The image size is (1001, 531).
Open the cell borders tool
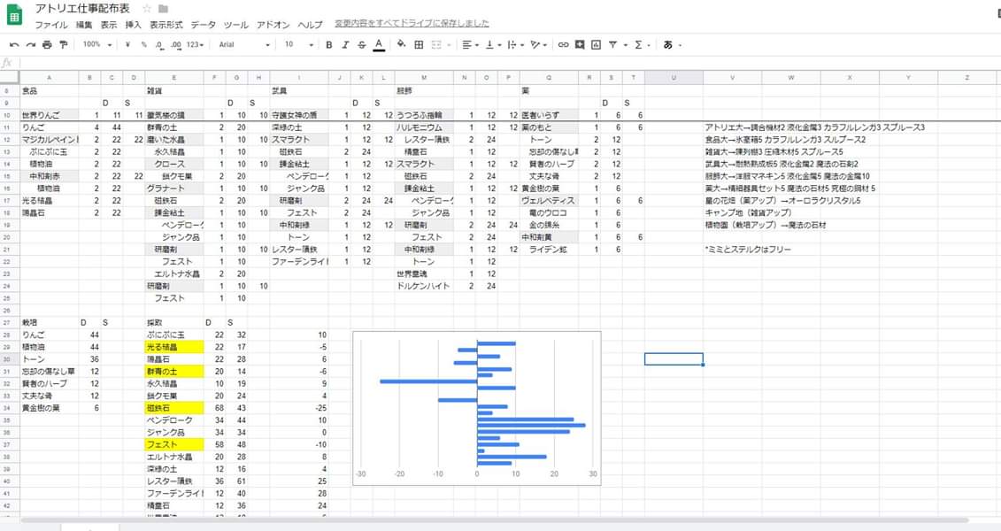click(x=419, y=44)
